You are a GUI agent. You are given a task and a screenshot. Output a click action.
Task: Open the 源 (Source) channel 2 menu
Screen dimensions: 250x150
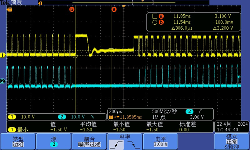pos(53,141)
